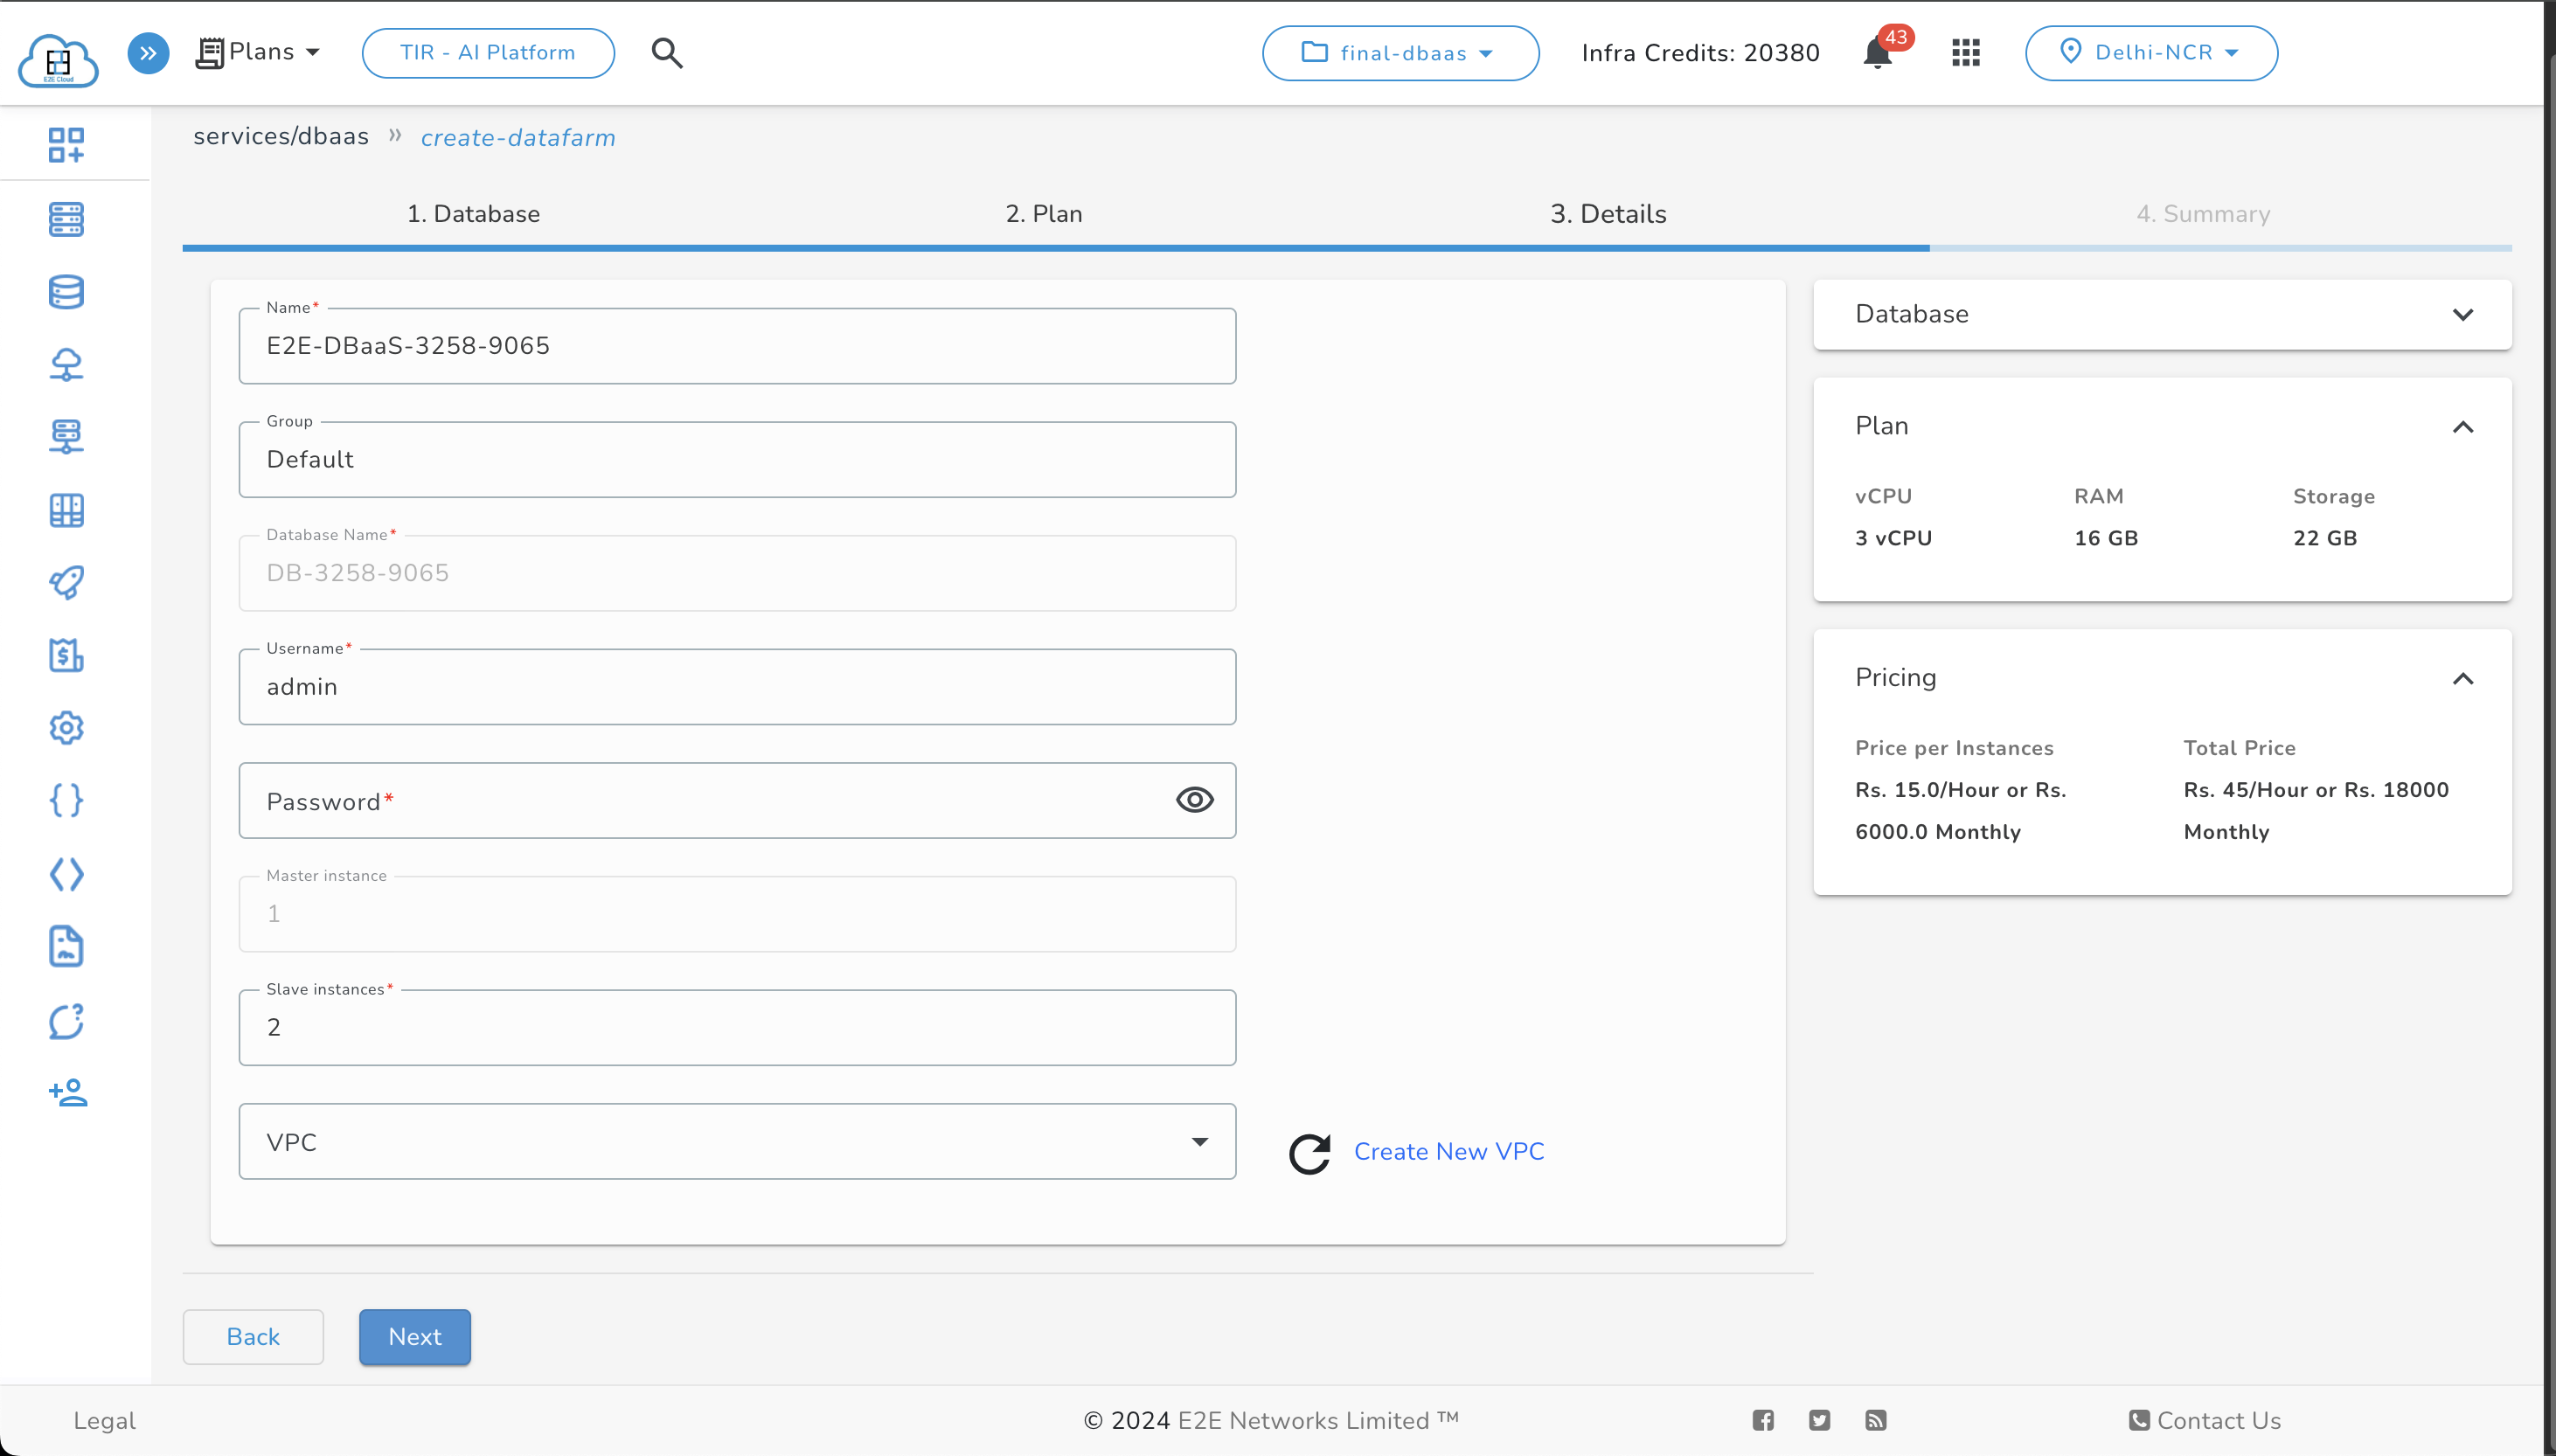Viewport: 2556px width, 1456px height.
Task: Open the rocket launch sidebar icon
Action: click(x=66, y=583)
